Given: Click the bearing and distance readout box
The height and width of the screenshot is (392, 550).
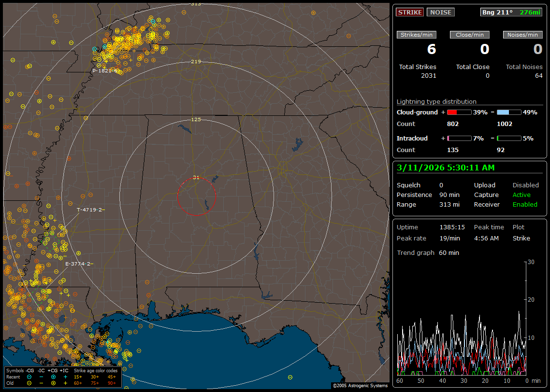Looking at the screenshot, I should pyautogui.click(x=511, y=12).
